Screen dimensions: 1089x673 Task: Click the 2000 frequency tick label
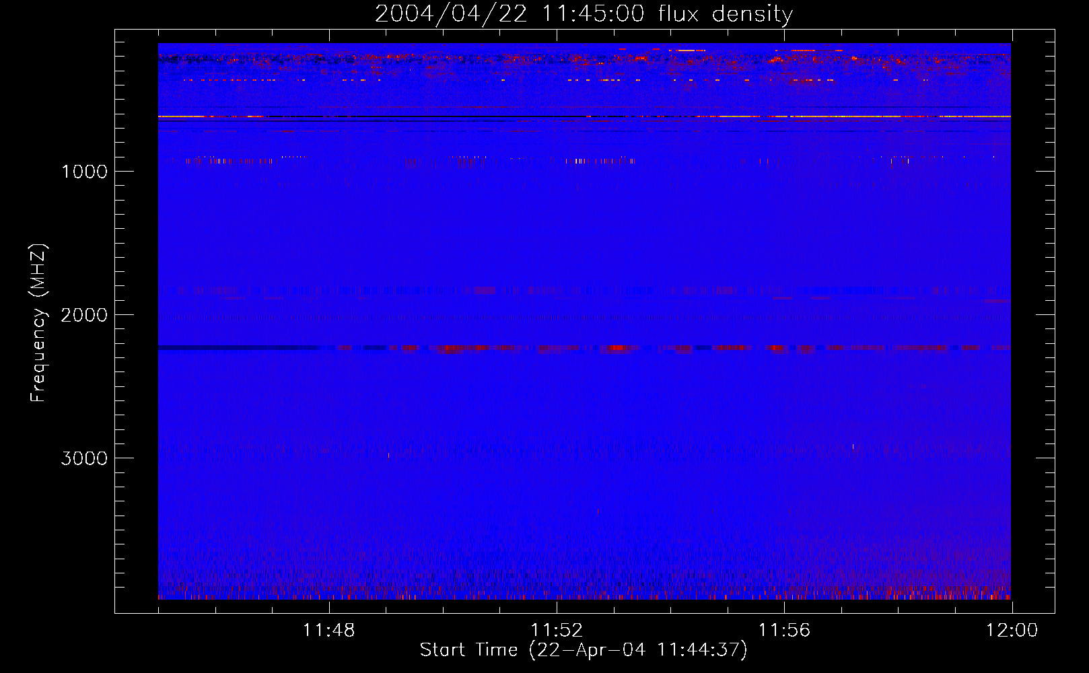(x=84, y=315)
